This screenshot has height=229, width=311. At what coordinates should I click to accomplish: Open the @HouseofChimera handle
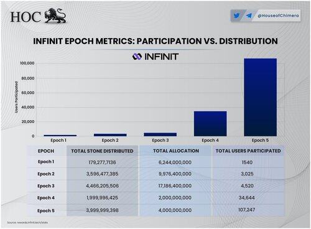click(278, 16)
